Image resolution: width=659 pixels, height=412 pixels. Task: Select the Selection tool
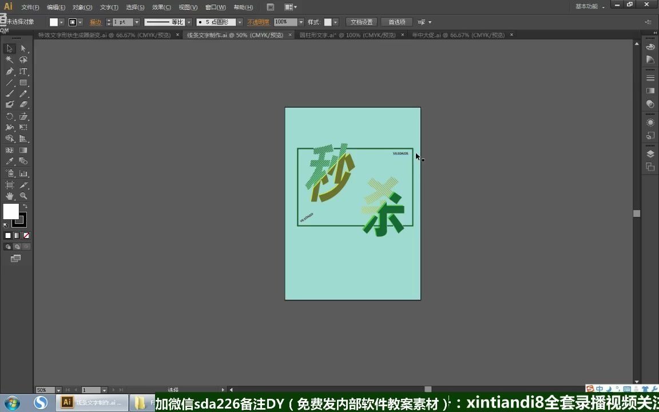[9, 49]
